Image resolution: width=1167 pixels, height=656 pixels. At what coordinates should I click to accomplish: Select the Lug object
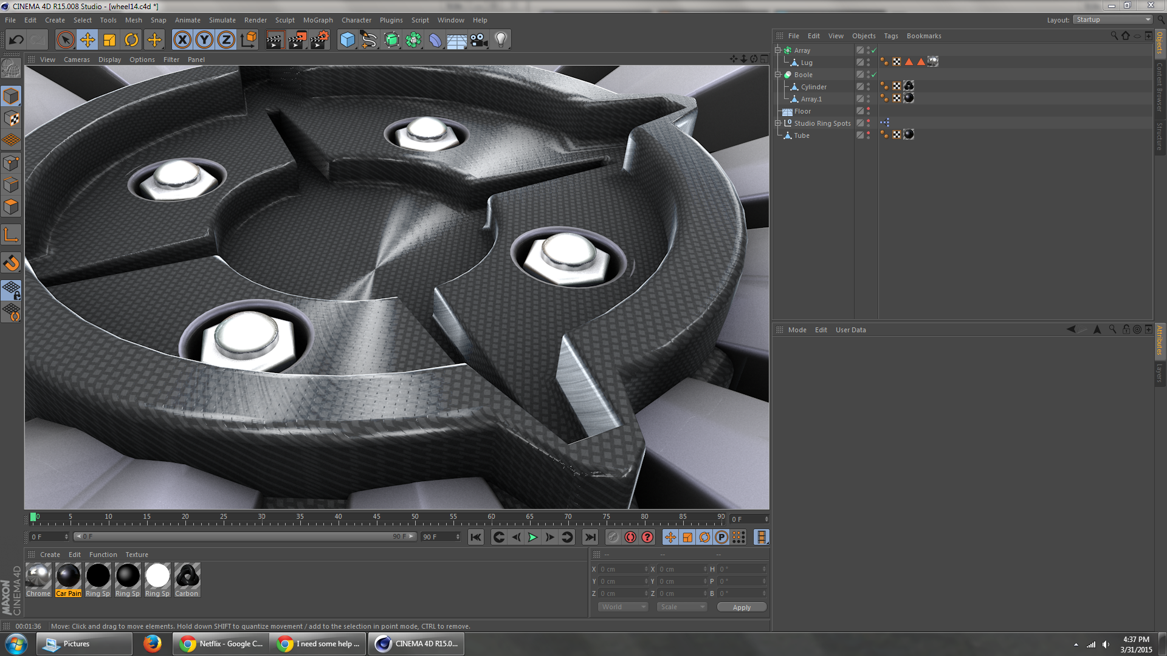click(x=807, y=63)
